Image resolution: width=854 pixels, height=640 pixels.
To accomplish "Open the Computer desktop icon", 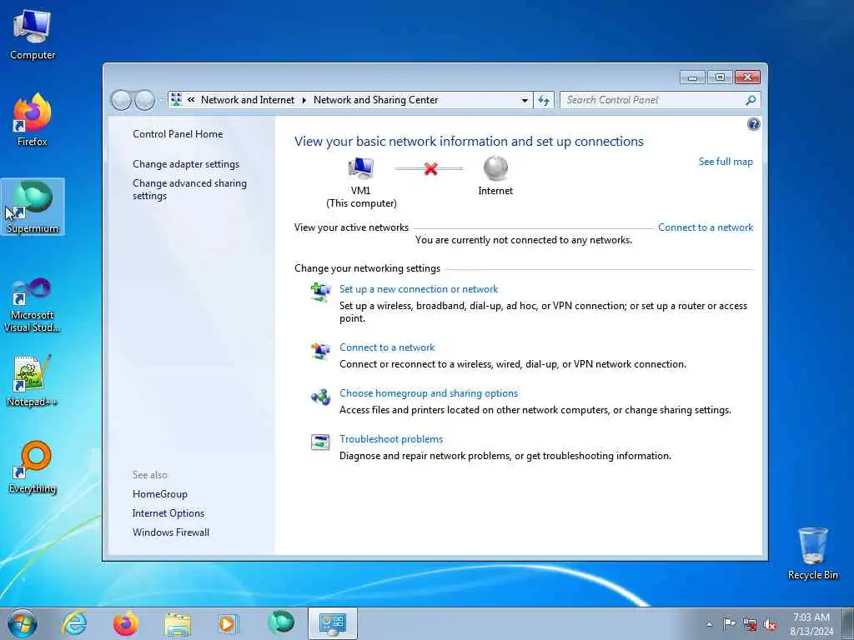I will 33,35.
